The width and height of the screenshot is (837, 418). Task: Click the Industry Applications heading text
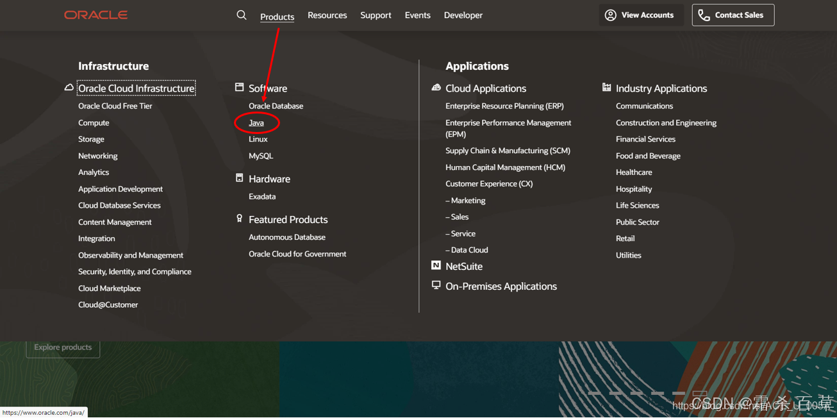tap(661, 88)
